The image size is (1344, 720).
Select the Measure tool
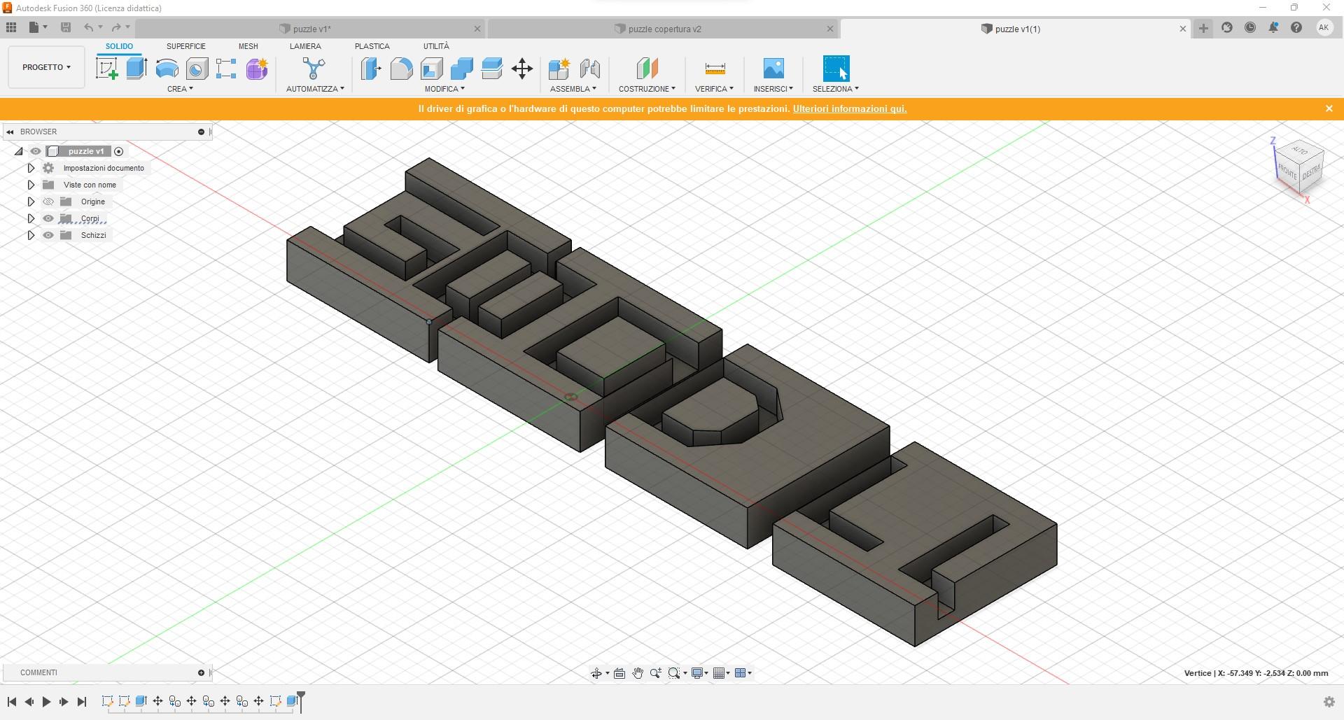click(715, 69)
